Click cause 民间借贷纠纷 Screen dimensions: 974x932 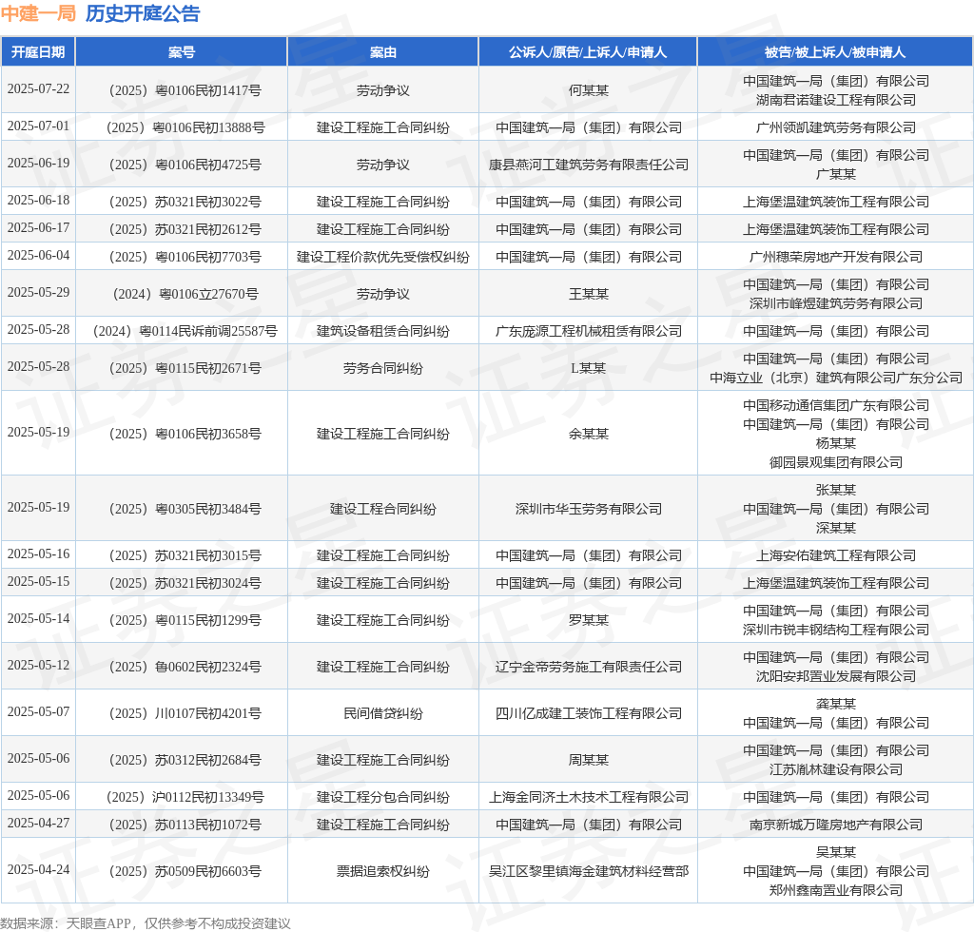coord(382,713)
